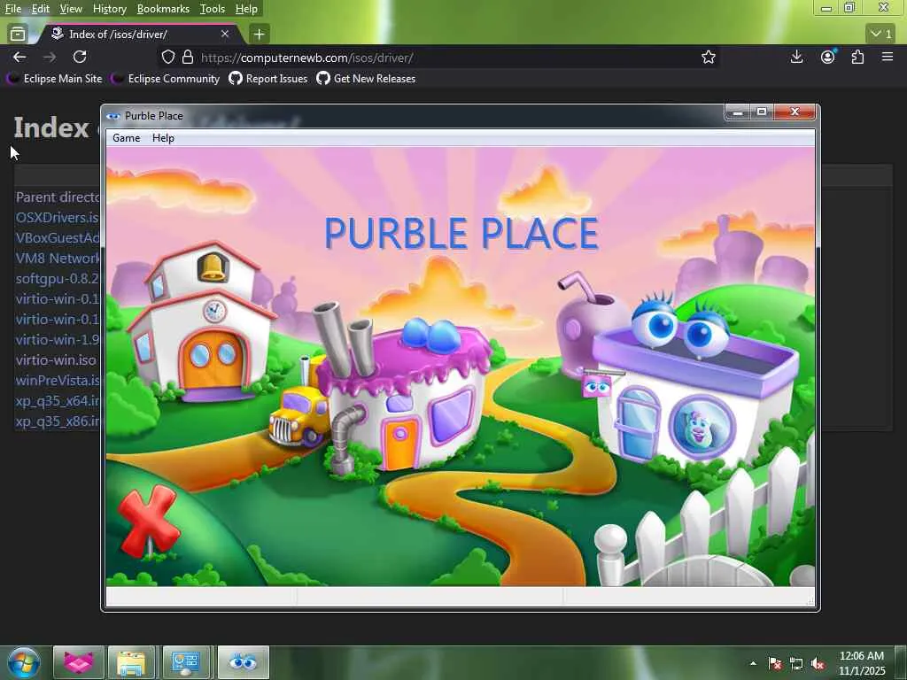Open the taskbar clock showing 12:06 AM

pos(861,663)
